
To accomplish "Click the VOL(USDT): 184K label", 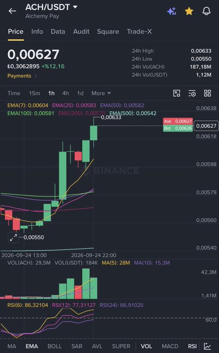I will coord(76,263).
